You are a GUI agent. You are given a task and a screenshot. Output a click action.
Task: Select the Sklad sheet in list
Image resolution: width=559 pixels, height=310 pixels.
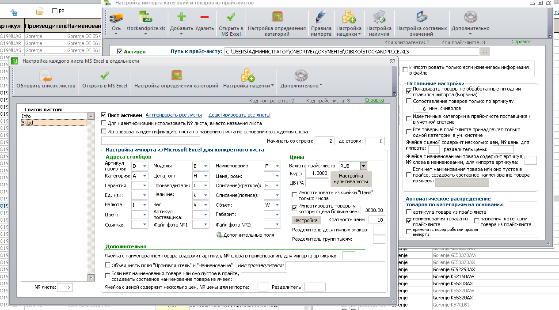(x=54, y=123)
